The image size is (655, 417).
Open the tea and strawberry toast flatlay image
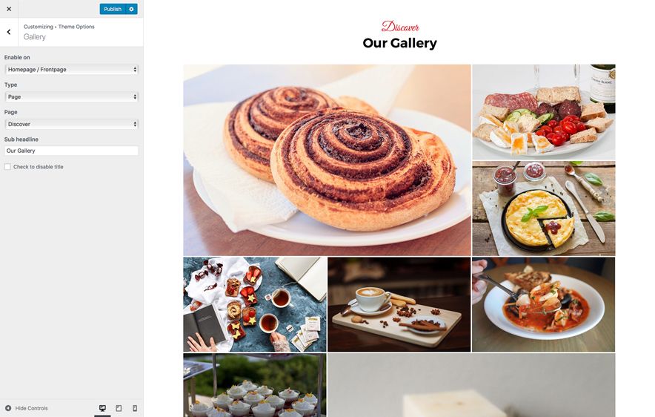[255, 304]
